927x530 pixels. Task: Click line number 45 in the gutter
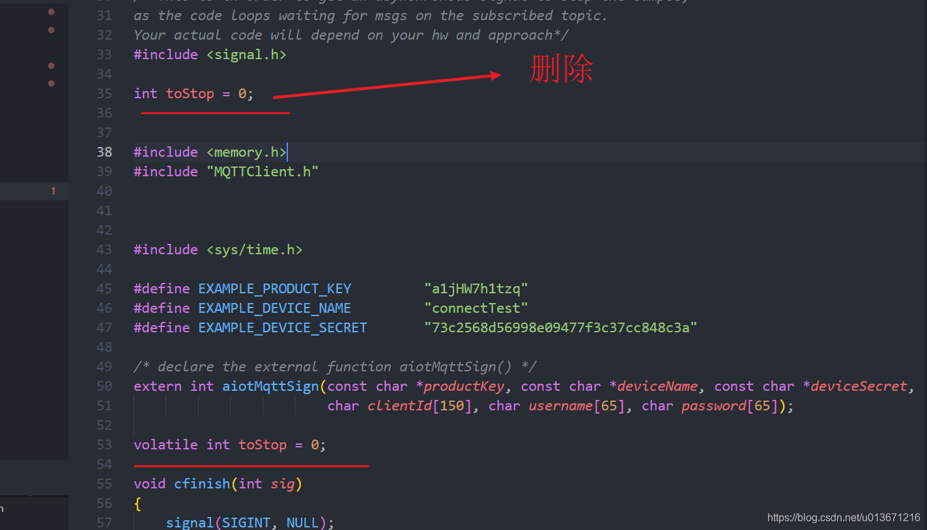tap(104, 289)
